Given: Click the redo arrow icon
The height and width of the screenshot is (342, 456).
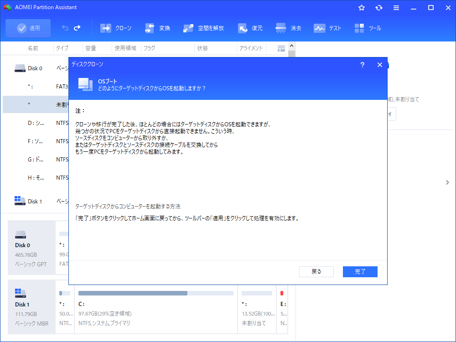Looking at the screenshot, I should (77, 28).
